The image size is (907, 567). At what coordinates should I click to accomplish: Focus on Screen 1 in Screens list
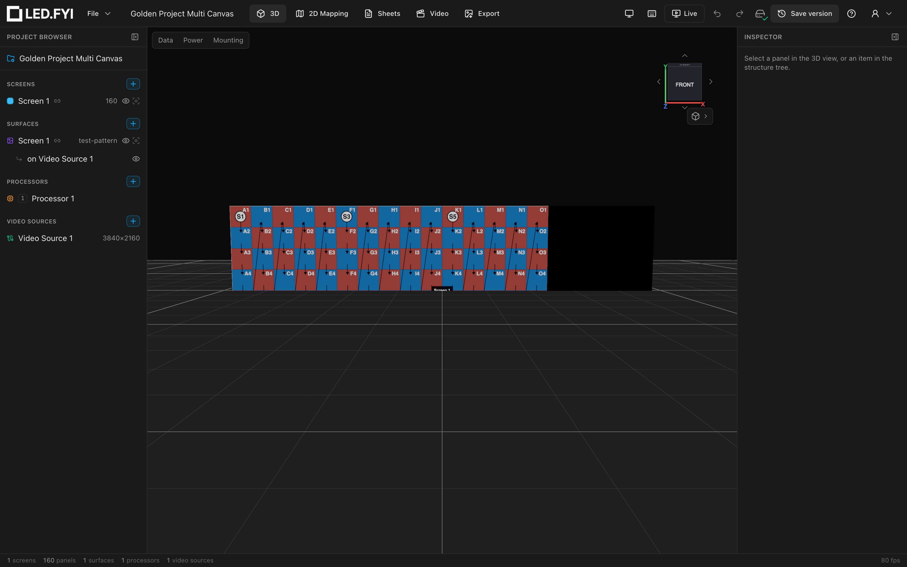click(136, 101)
